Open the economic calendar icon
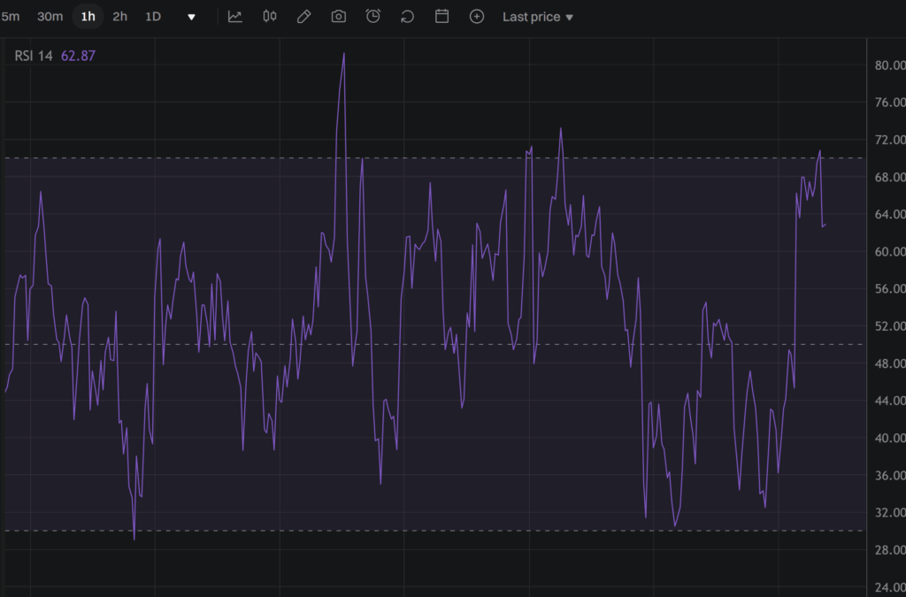The height and width of the screenshot is (597, 906). tap(441, 16)
